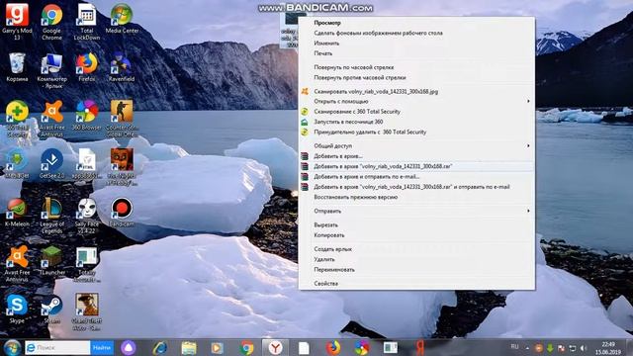Choose Восстановить прежнюю версию
The height and width of the screenshot is (356, 633).
point(416,197)
